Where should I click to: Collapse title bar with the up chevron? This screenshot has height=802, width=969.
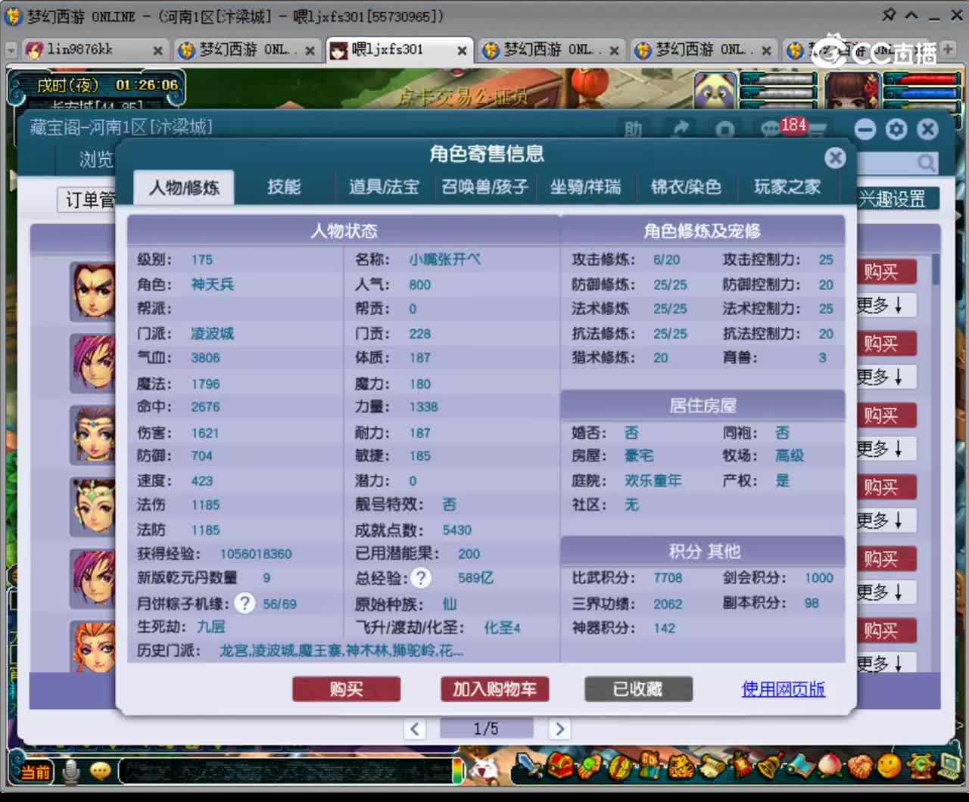(x=911, y=15)
